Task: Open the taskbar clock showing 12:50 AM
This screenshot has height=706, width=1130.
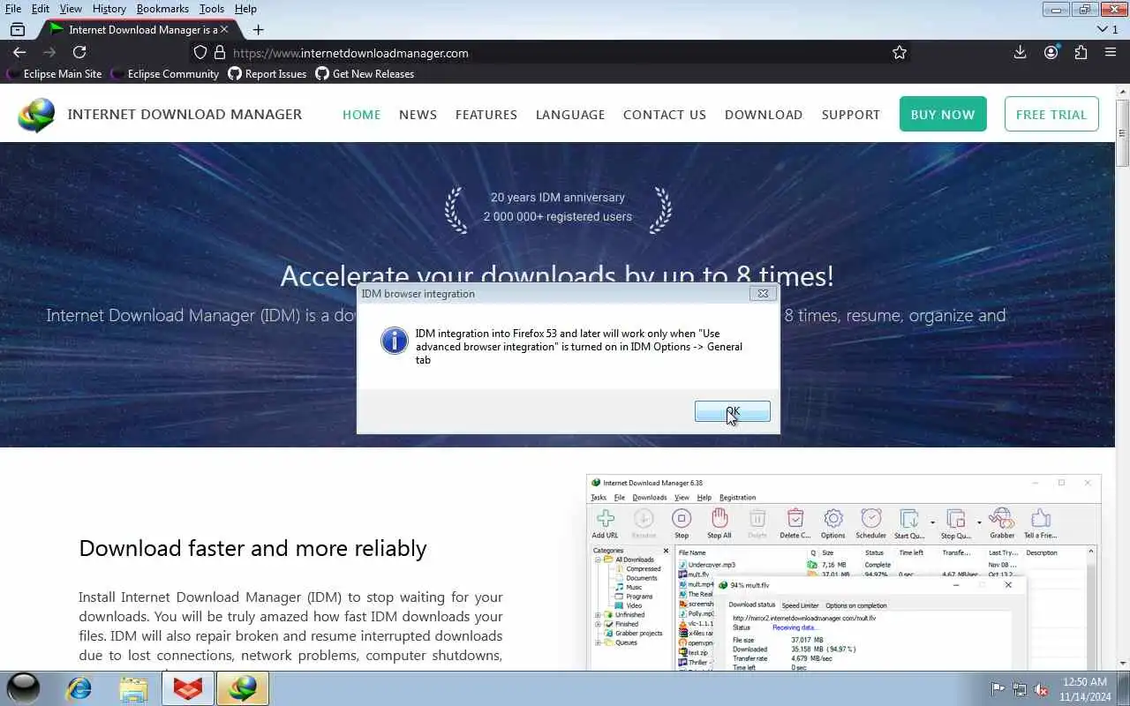Action: click(1085, 689)
